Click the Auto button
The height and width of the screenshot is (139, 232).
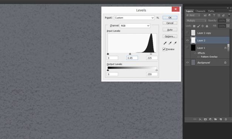(170, 30)
